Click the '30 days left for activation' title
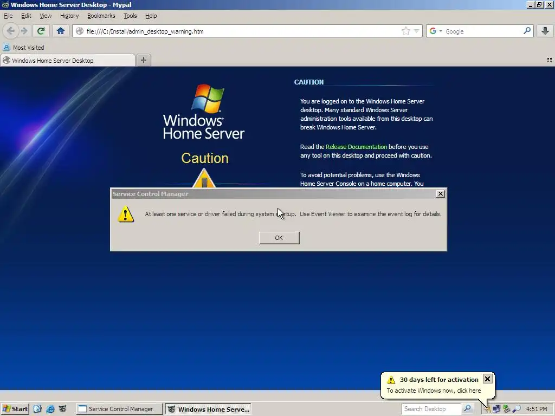This screenshot has height=416, width=555. point(439,380)
